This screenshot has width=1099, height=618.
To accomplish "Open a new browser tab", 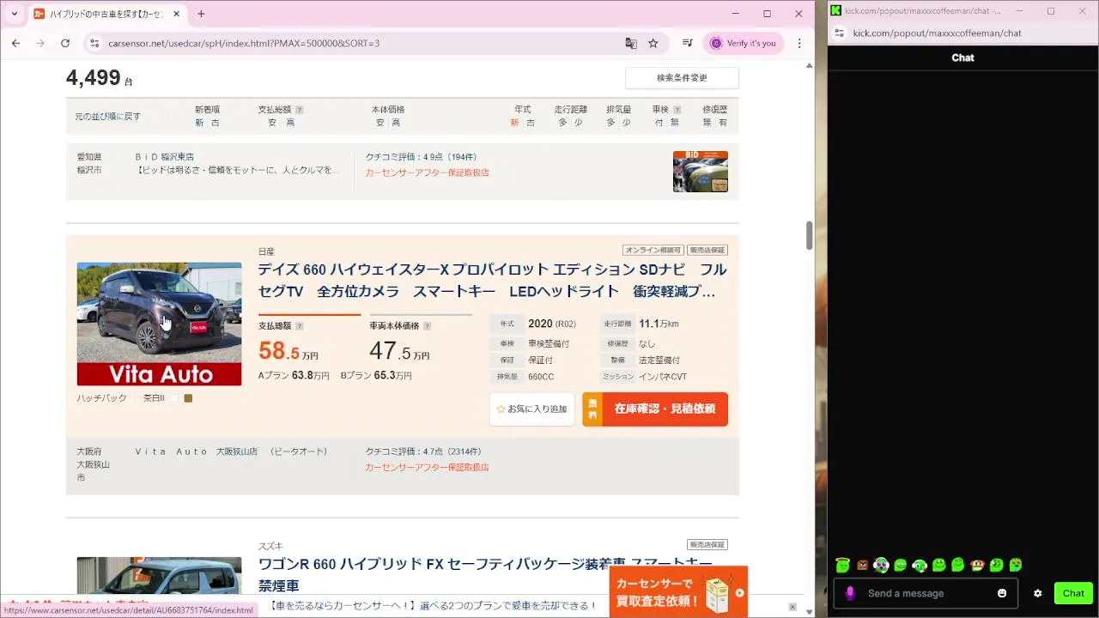I will click(x=201, y=14).
